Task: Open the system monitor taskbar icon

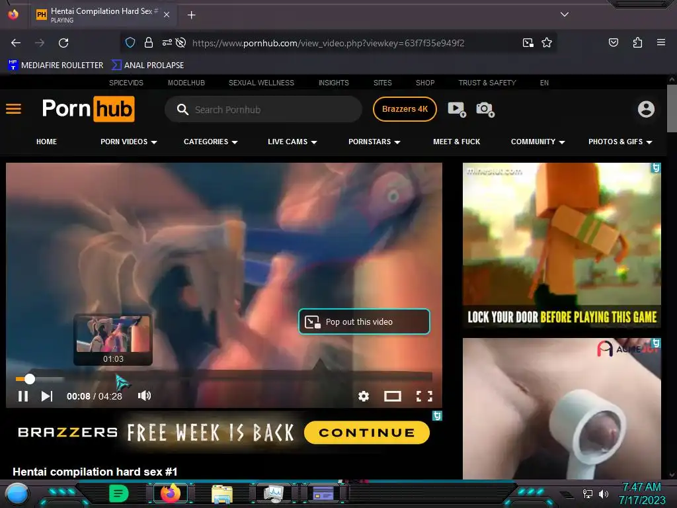Action: point(273,493)
